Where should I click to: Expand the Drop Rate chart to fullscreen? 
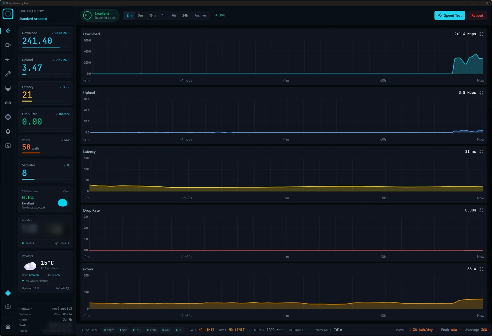[482, 210]
